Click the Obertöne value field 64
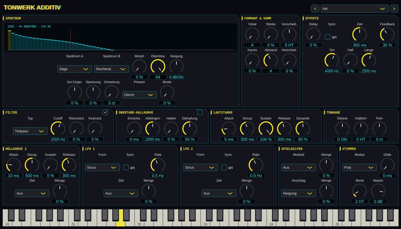Viewport: 401px width, 229px height. pos(158,77)
